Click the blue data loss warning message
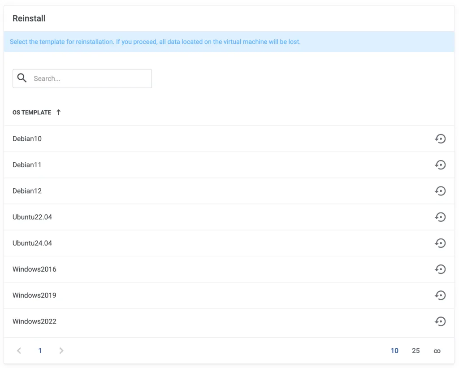 pyautogui.click(x=155, y=42)
